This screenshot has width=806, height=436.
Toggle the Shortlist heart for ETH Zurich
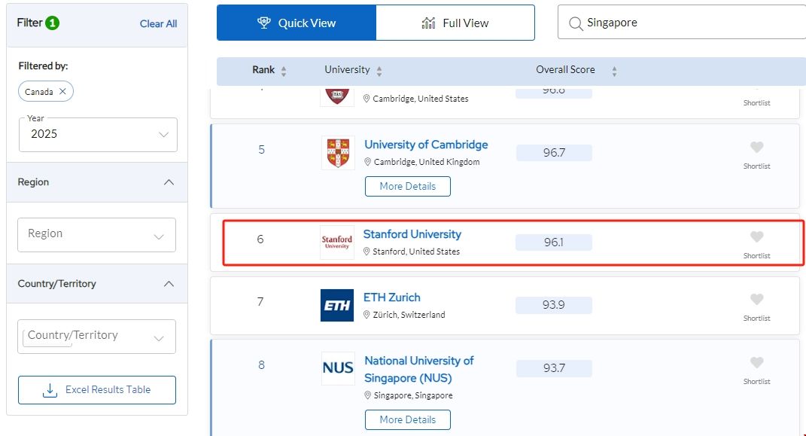coord(756,298)
